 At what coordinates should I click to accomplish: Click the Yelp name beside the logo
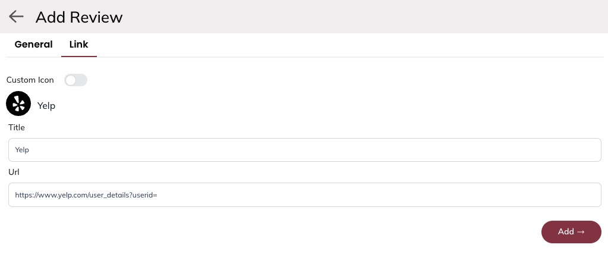[x=46, y=106]
